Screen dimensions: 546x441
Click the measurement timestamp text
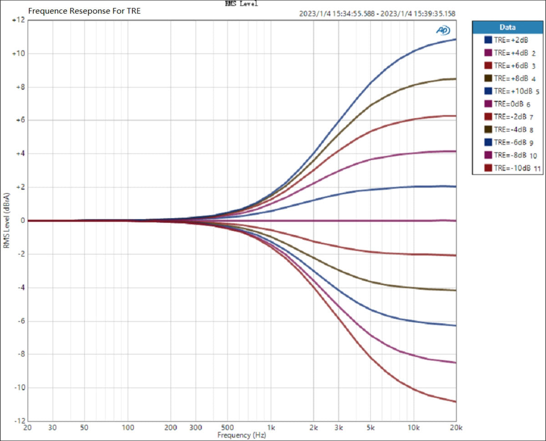coord(377,14)
